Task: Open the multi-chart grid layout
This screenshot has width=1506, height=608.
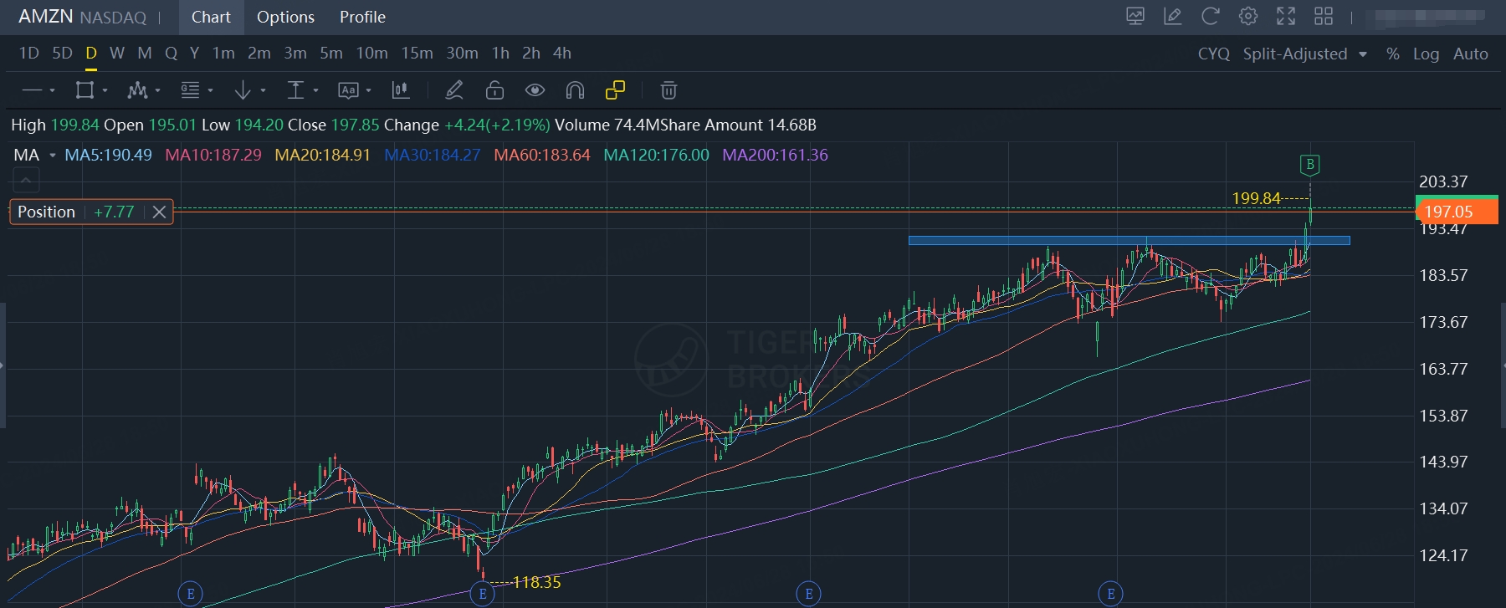Action: tap(1324, 17)
